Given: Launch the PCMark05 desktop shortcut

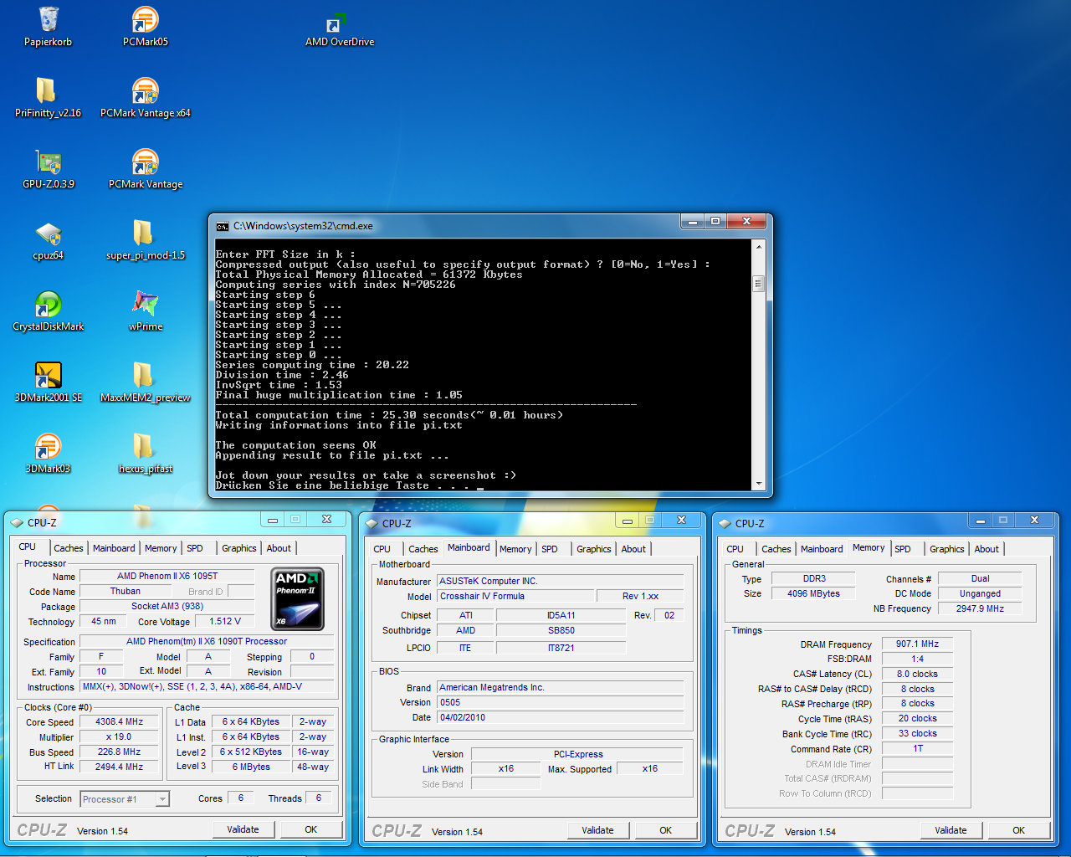Looking at the screenshot, I should [x=146, y=26].
